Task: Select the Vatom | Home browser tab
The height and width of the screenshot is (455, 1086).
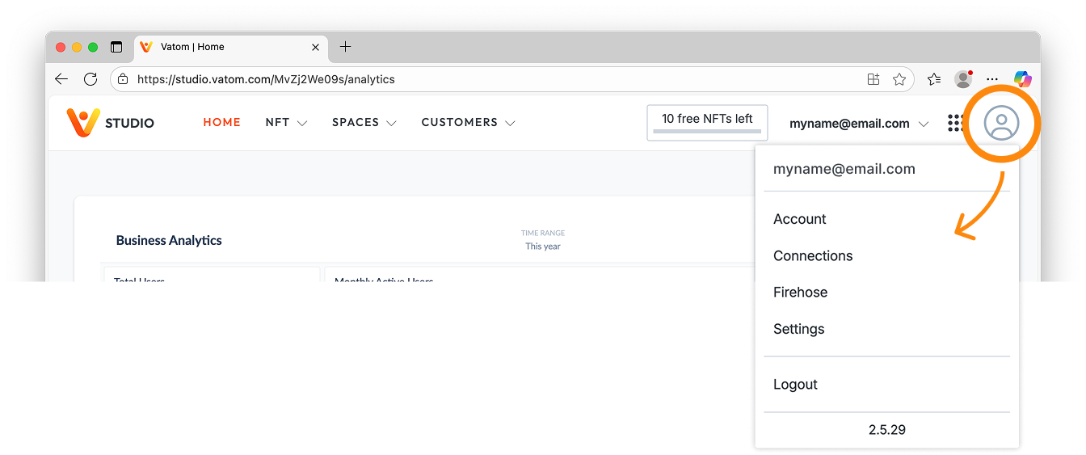Action: coord(230,47)
